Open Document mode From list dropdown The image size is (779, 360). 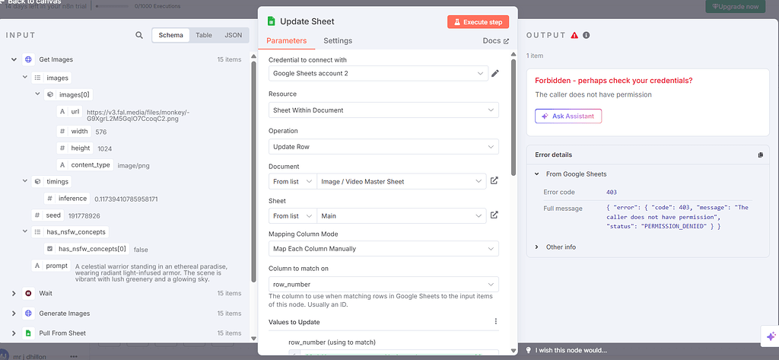[293, 181]
